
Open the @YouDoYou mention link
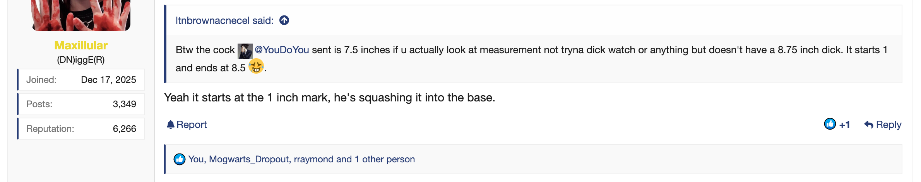[282, 50]
